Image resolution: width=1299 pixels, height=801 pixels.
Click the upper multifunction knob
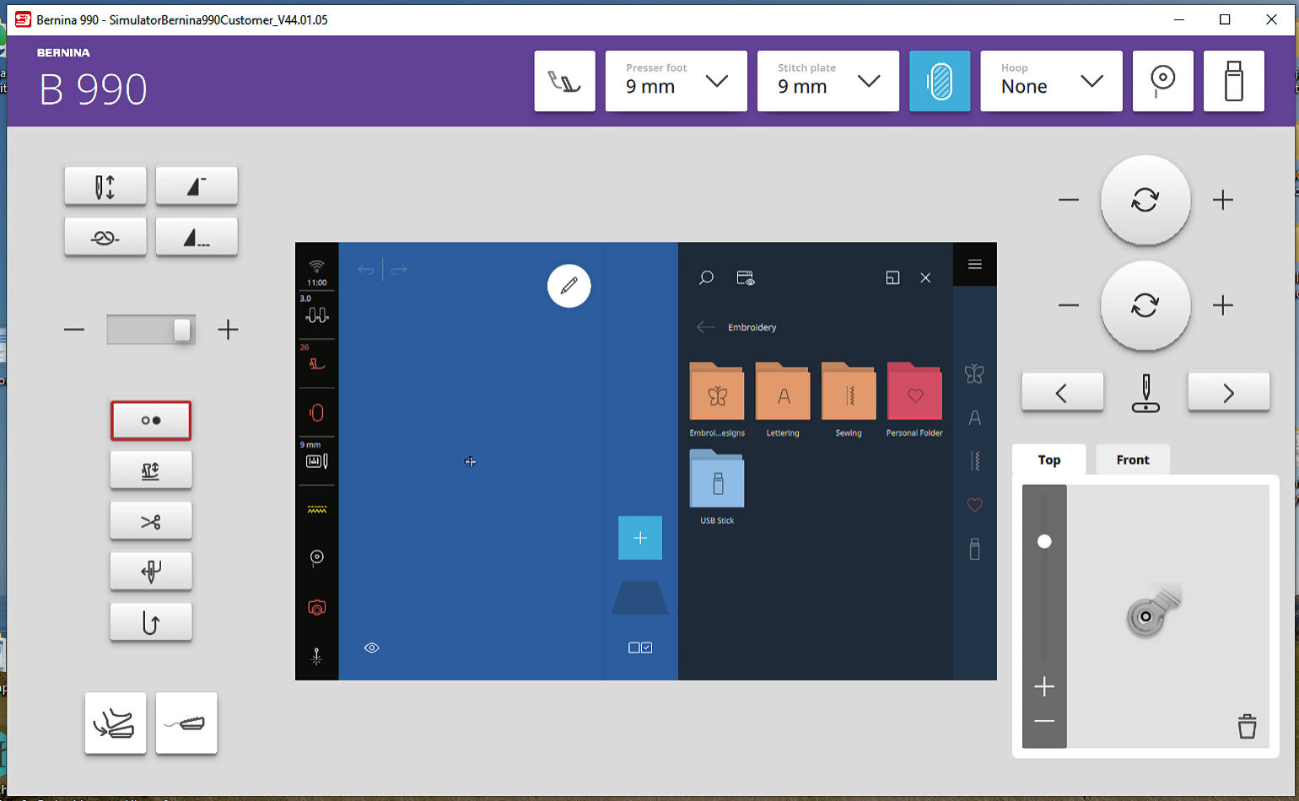click(x=1145, y=200)
